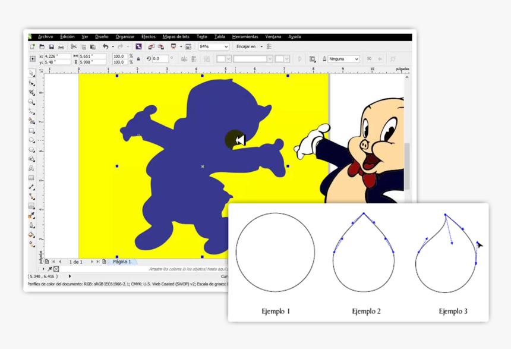Open the Archivo menu
Screen dimensions: 511x349
(45, 37)
